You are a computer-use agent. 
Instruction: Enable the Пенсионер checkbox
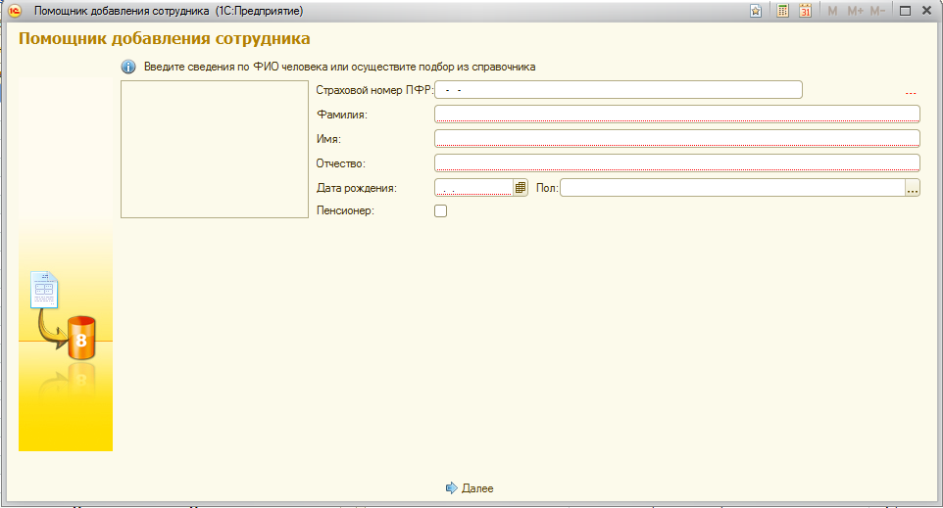pyautogui.click(x=440, y=210)
